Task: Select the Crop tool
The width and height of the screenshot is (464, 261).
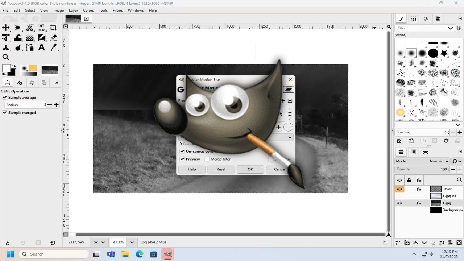Action: pos(54,28)
